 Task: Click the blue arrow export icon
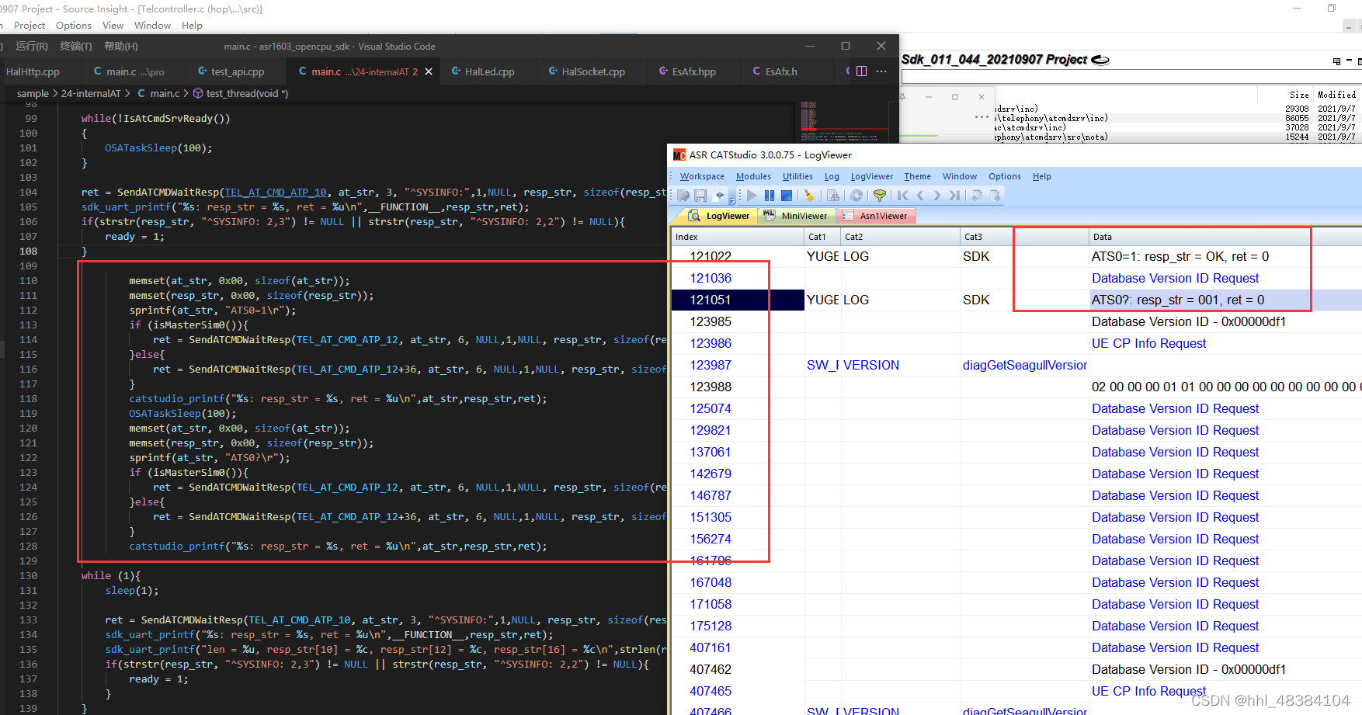(719, 196)
